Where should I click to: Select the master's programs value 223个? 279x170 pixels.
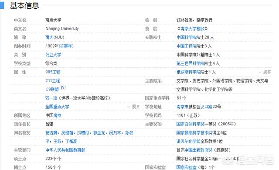click(51, 159)
